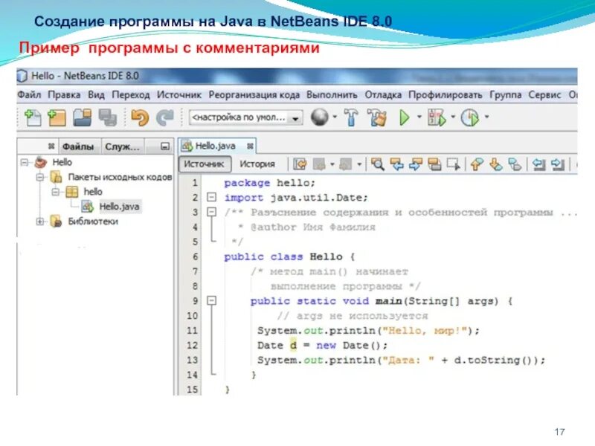This screenshot has width=595, height=446.
Task: Collapse the Hello project tree node
Action: point(25,162)
